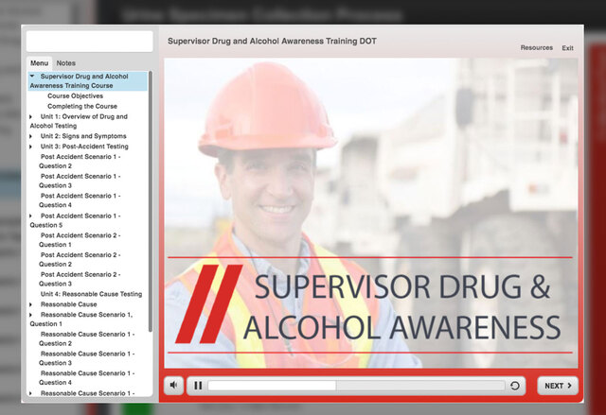
Task: Select Supervisor Drug and Alcohol Awareness Training Course
Action: [88, 81]
